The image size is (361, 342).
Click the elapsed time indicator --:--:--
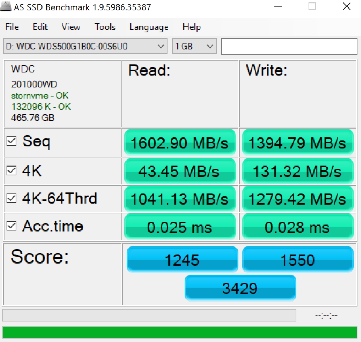click(326, 315)
